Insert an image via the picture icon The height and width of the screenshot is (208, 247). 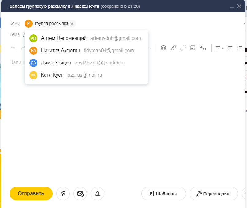pyautogui.click(x=193, y=48)
